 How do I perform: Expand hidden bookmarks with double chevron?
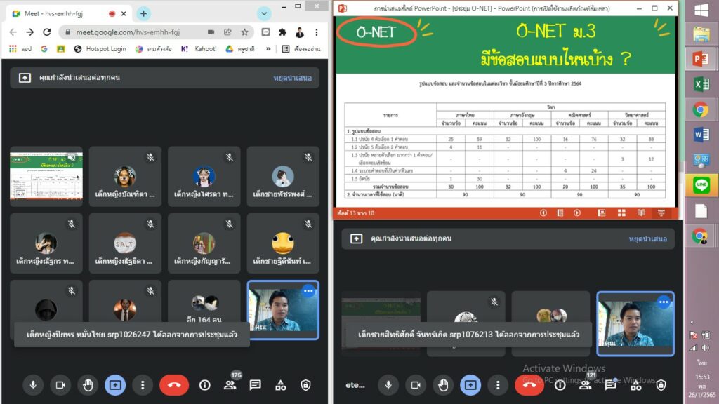268,49
